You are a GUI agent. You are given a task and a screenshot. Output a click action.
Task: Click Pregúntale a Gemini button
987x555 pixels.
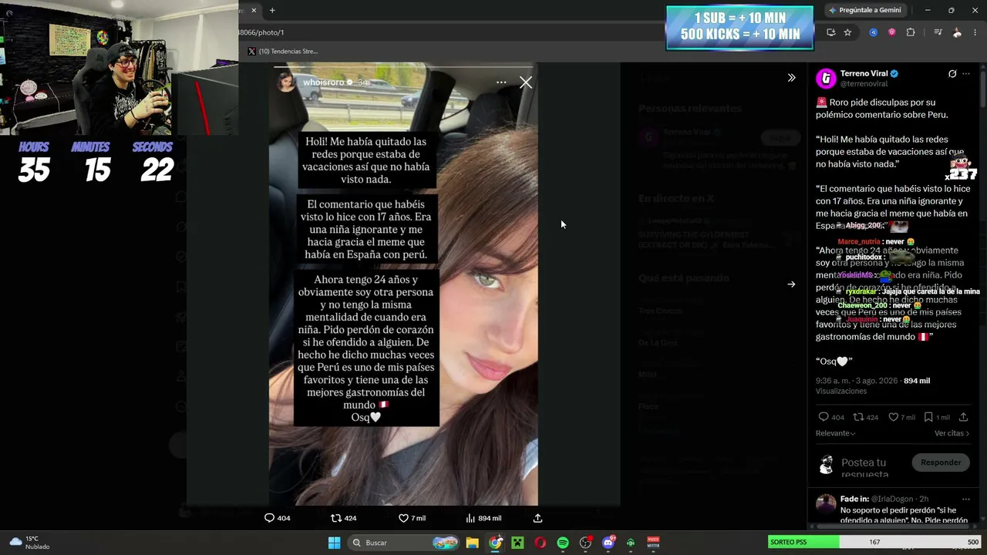(x=864, y=10)
